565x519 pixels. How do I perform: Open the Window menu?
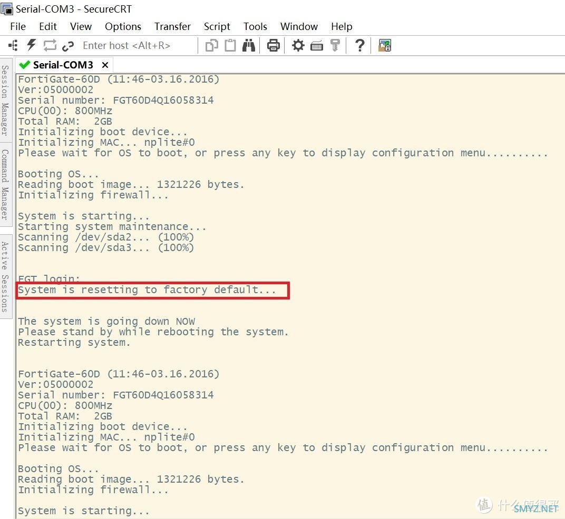299,27
